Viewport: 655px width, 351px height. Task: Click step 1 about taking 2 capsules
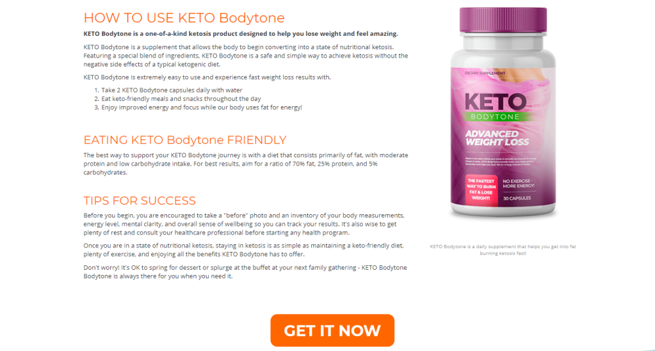[x=168, y=90]
